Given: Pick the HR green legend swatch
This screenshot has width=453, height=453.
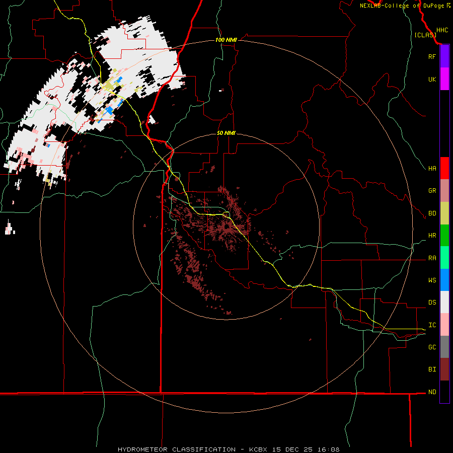Looking at the screenshot, I should point(444,236).
